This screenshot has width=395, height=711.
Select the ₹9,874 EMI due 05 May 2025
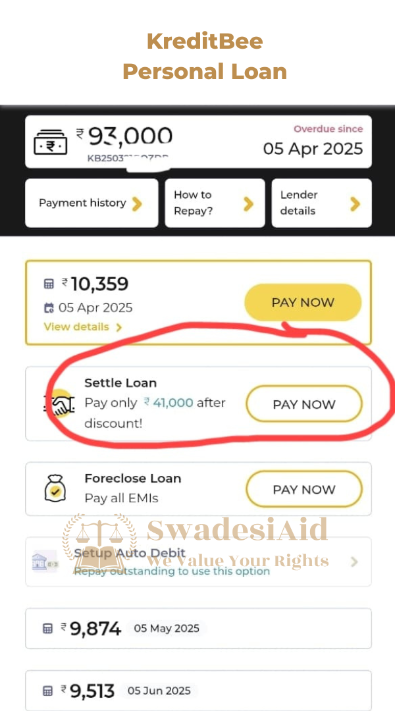coord(197,629)
